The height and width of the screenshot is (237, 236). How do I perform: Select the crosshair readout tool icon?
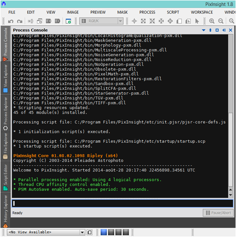coord(134,21)
